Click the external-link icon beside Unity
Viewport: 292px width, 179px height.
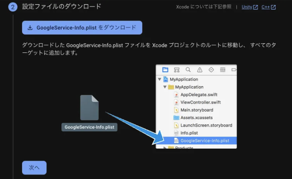click(255, 7)
